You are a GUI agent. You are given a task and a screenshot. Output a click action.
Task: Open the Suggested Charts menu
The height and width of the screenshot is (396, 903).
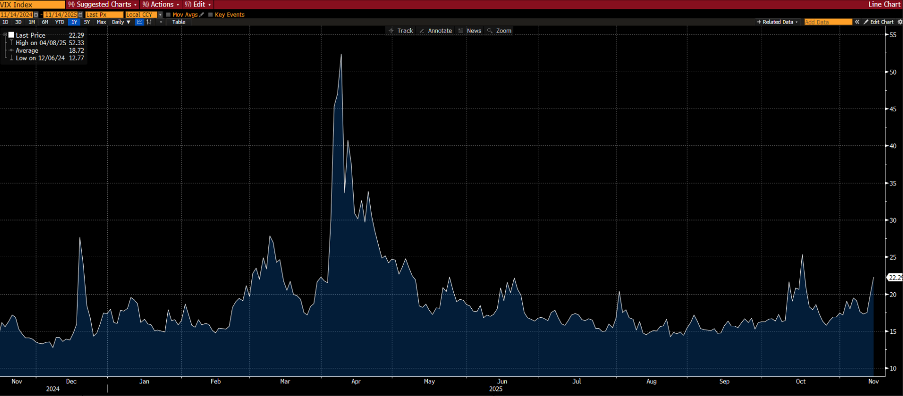point(103,5)
